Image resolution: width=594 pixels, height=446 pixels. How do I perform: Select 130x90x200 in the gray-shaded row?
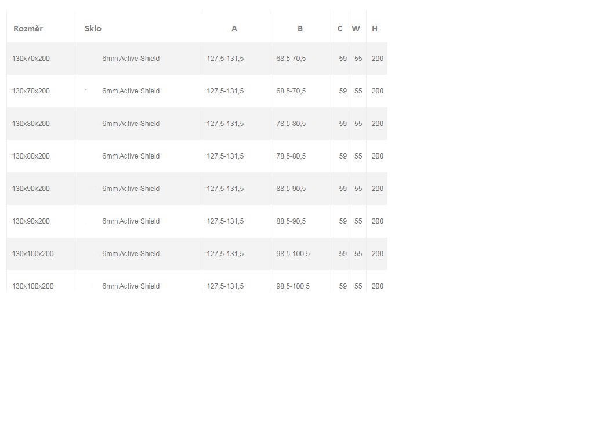click(x=31, y=189)
